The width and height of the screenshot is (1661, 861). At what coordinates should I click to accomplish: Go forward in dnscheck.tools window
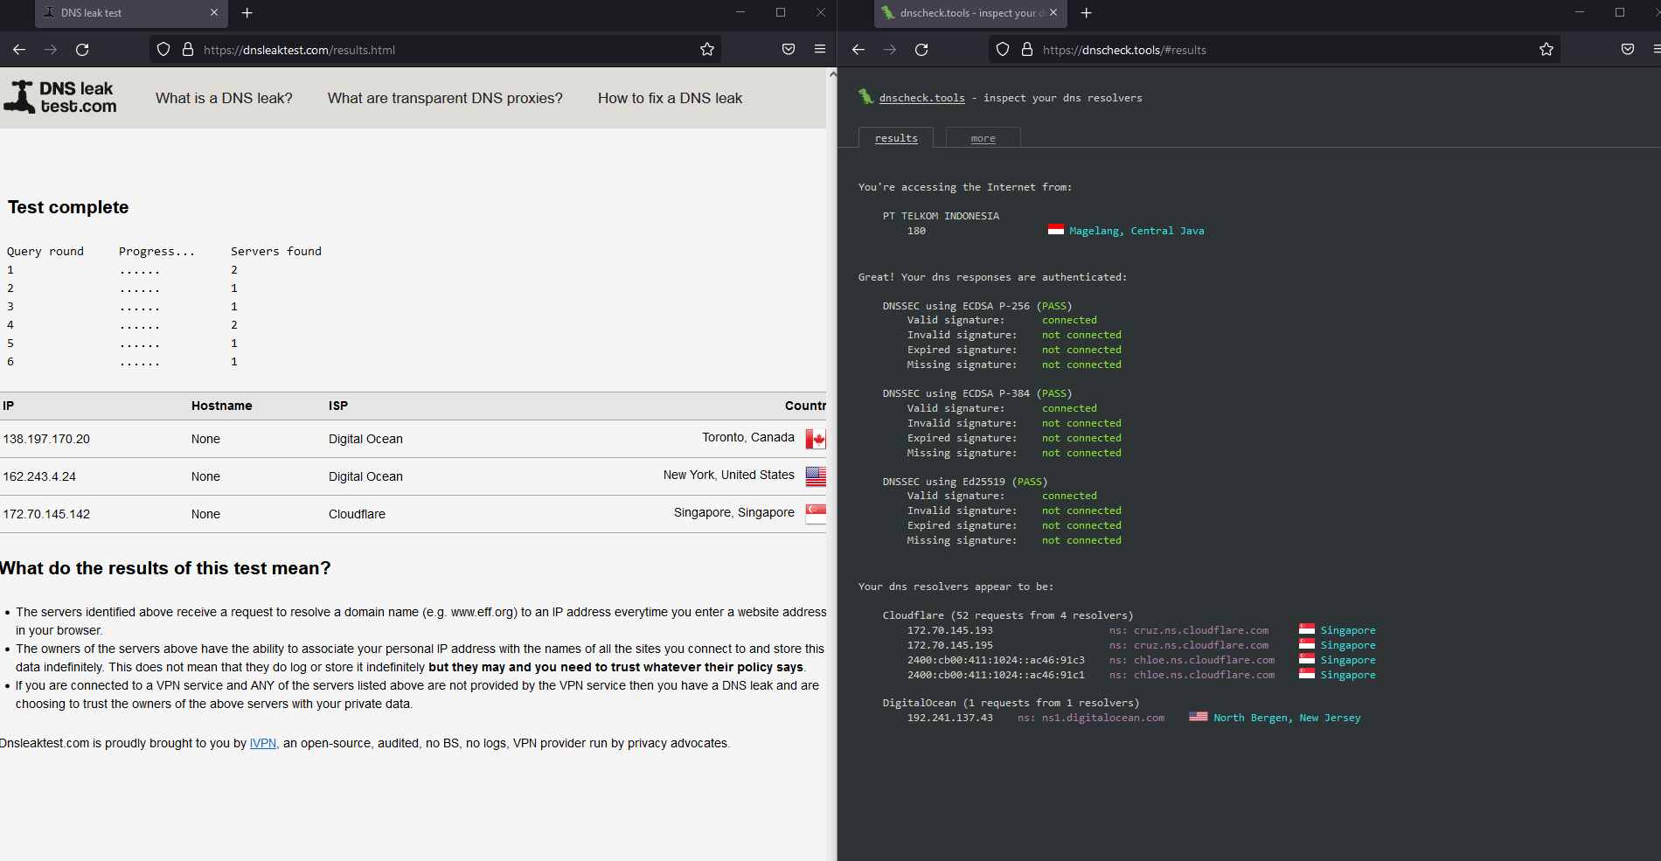[890, 50]
